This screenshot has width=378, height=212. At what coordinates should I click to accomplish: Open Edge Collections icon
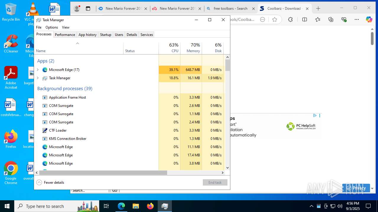coord(331,19)
